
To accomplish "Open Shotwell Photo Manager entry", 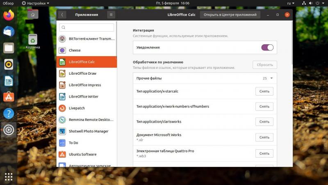I will [86, 131].
